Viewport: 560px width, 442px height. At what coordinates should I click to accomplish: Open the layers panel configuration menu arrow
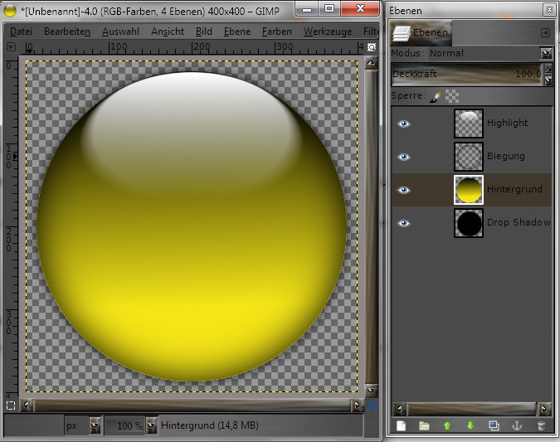click(545, 33)
